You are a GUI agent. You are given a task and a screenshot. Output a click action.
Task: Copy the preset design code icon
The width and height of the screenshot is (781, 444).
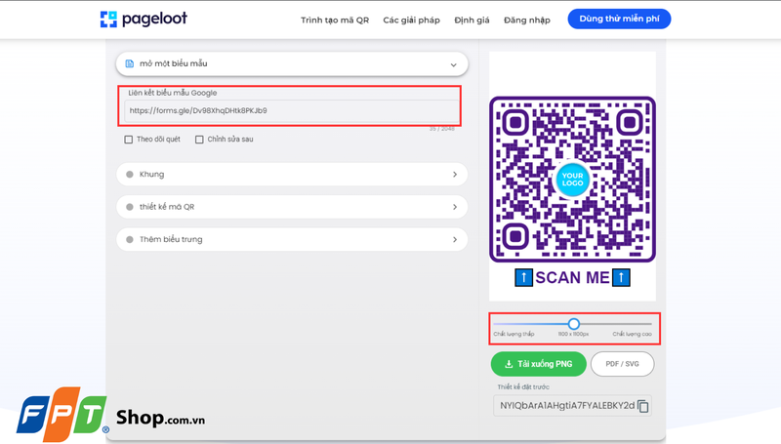pos(643,406)
